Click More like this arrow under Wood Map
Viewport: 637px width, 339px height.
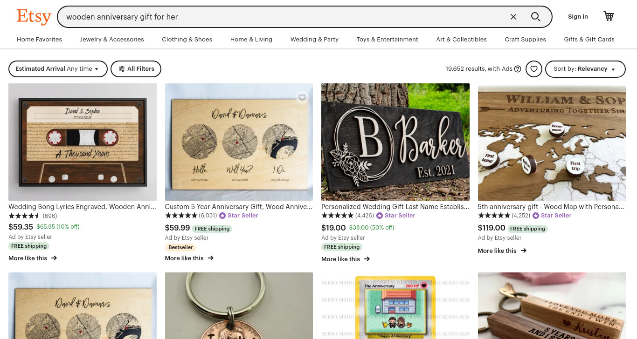(523, 251)
